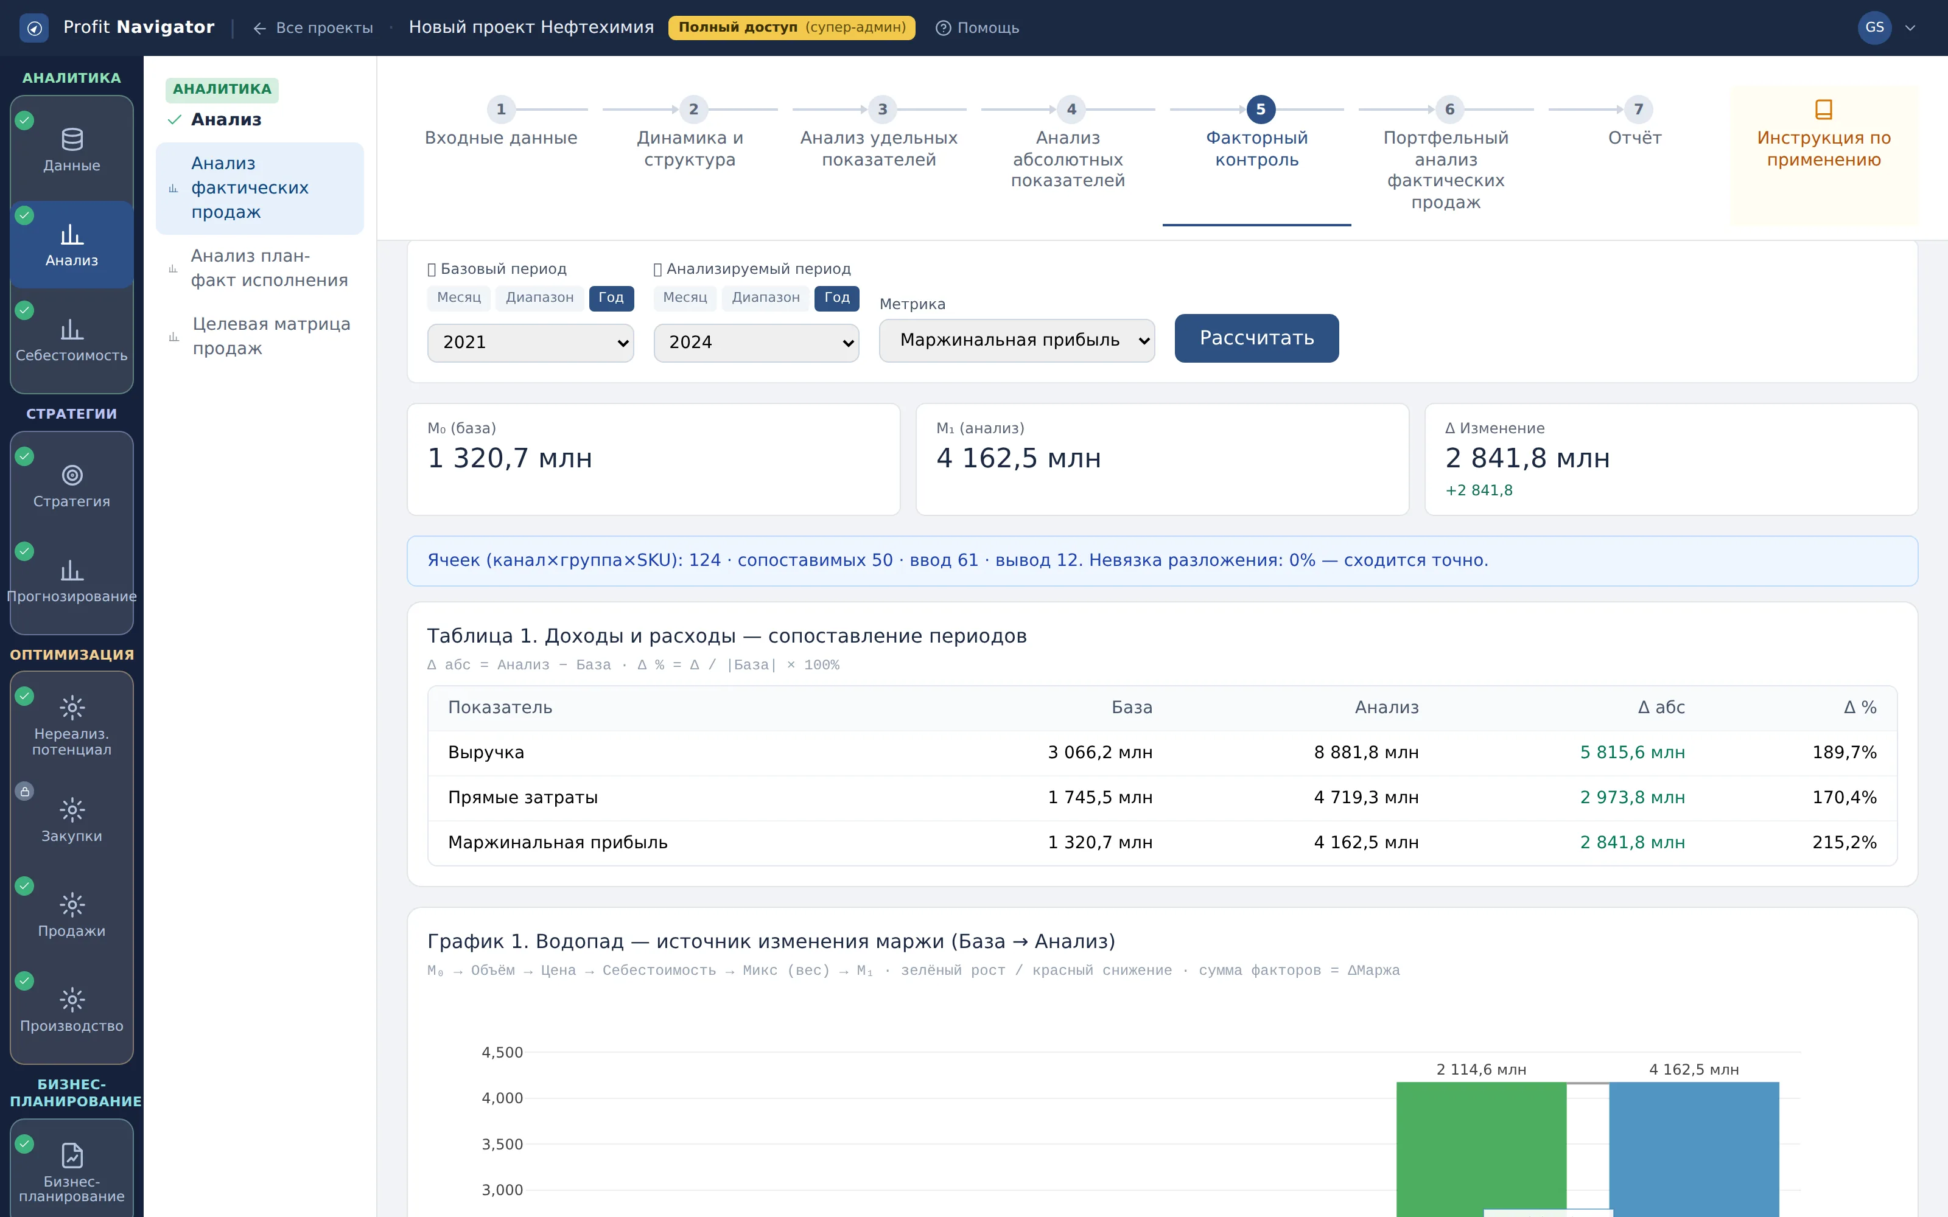Click the Стратегия target icon
Image resolution: width=1948 pixels, height=1217 pixels.
[72, 476]
